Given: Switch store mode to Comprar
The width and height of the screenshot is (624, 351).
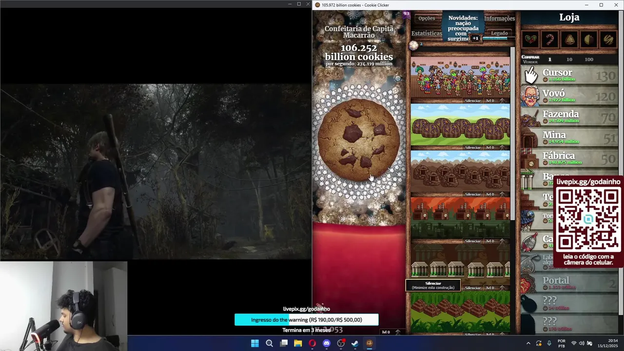Looking at the screenshot, I should [x=530, y=57].
